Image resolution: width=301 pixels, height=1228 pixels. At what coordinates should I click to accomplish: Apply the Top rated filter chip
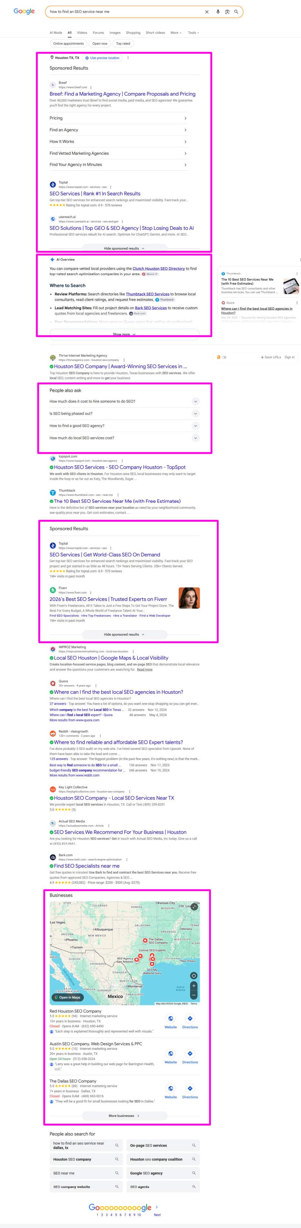[x=123, y=43]
